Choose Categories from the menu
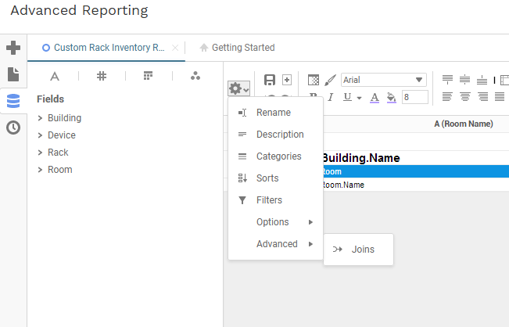 coord(275,156)
